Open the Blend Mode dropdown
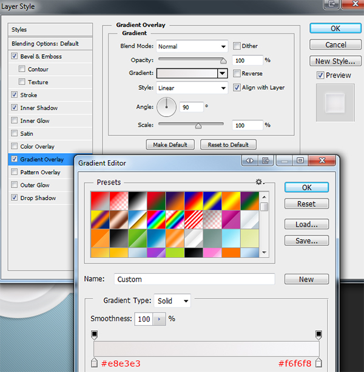Screen dimensions: 364x372 (x=192, y=46)
